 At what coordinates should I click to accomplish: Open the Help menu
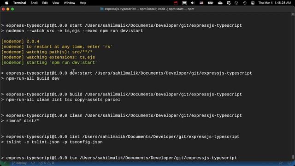83,3
